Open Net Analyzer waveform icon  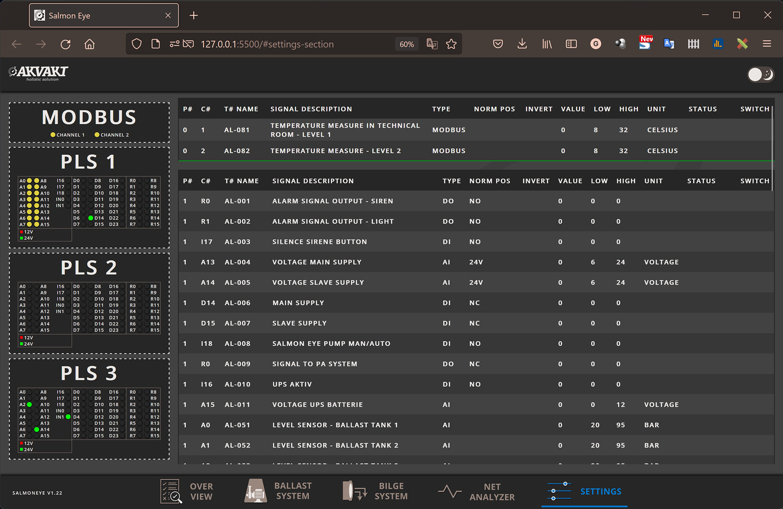tap(449, 491)
